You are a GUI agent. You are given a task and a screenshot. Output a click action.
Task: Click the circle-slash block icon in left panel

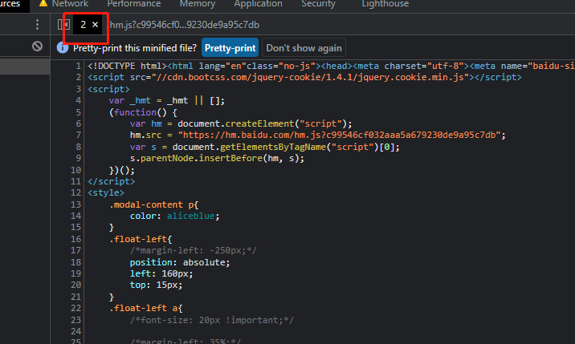pos(37,47)
